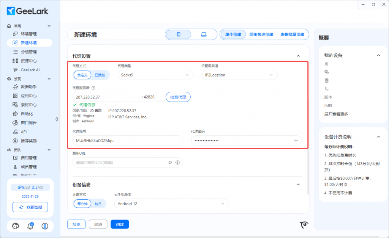The image size is (389, 238).
Task: Switch to the 同组快速创建 tab
Action: pyautogui.click(x=261, y=34)
